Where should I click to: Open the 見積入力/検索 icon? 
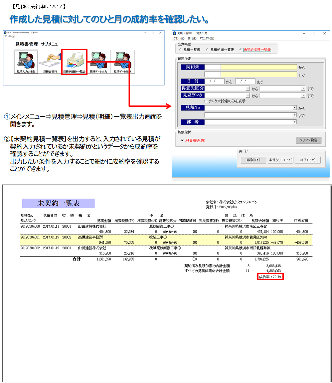(x=26, y=62)
